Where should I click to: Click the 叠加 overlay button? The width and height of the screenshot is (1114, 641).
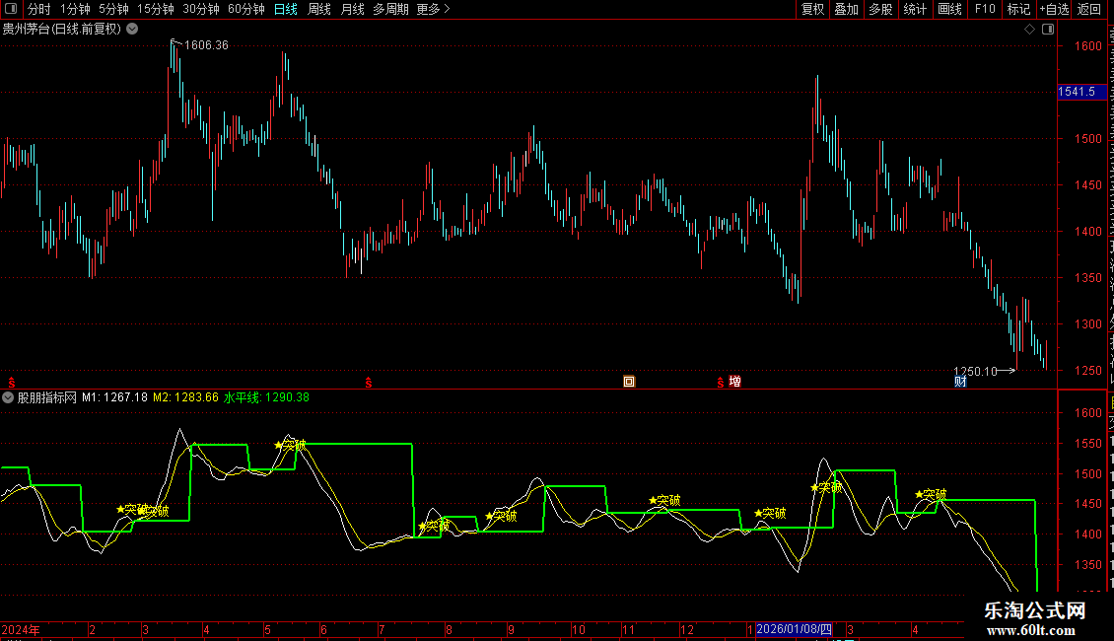846,9
